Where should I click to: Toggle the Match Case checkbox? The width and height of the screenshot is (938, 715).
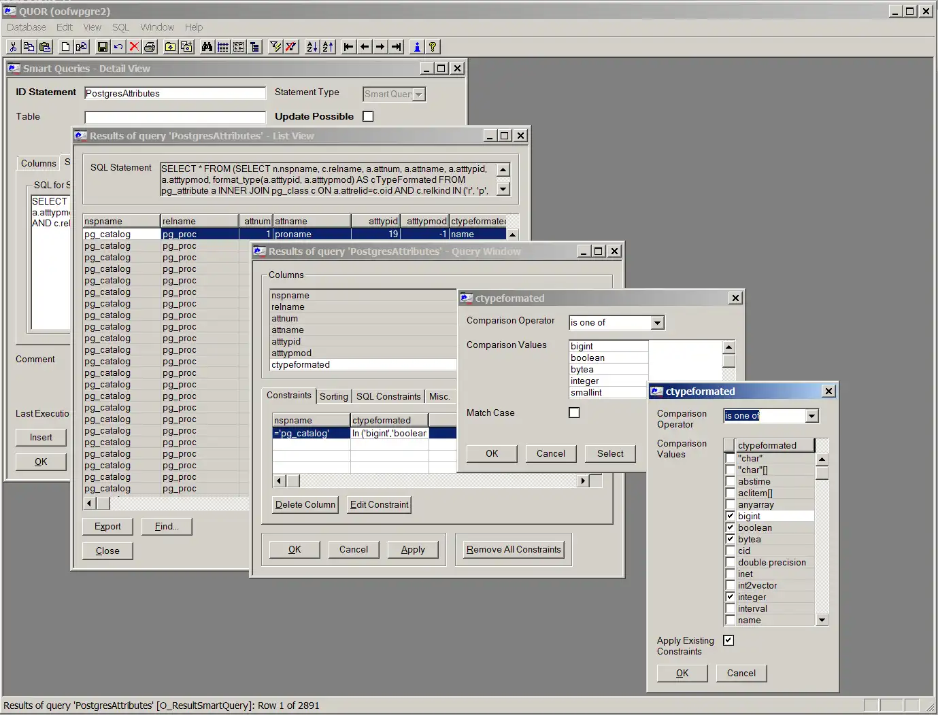click(574, 413)
